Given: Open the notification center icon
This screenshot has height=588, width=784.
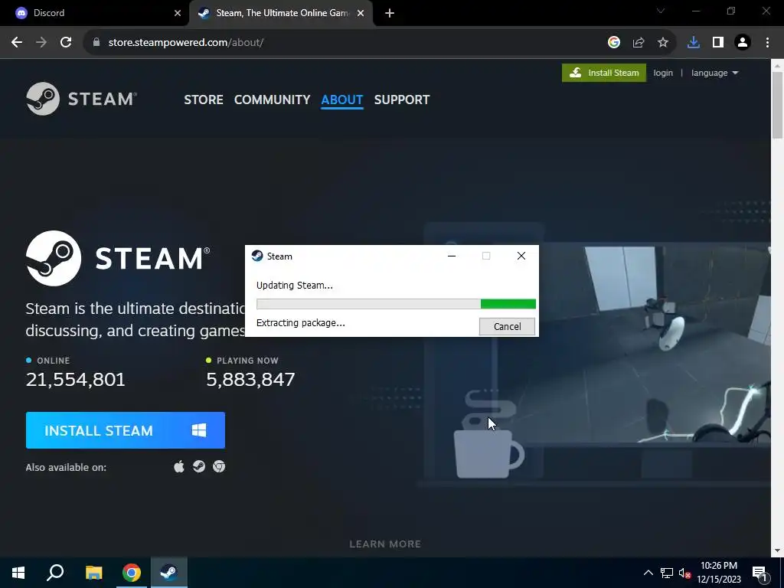Looking at the screenshot, I should click(760, 573).
